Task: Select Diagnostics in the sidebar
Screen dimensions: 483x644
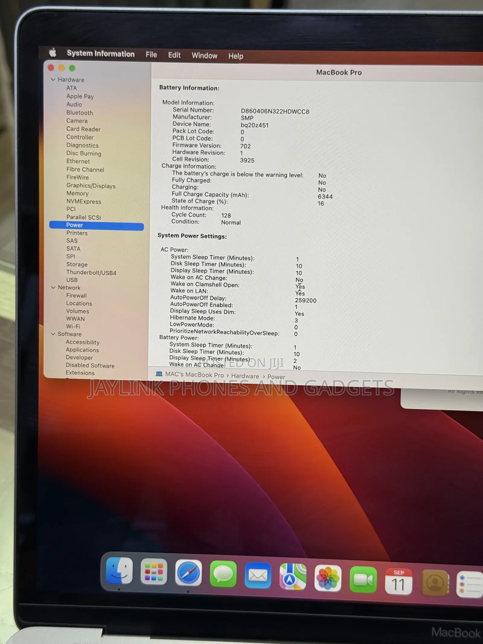Action: tap(82, 145)
